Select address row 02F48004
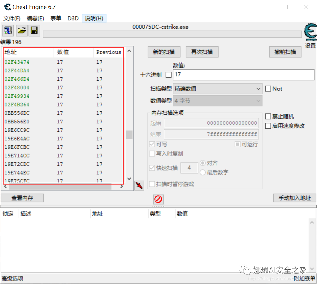The width and height of the screenshot is (317, 284). point(63,87)
